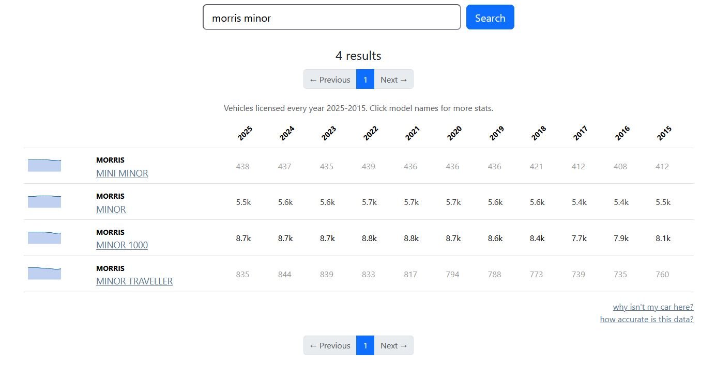
Task: Click the MINI MINOR sparkline chart
Action: coord(44,165)
